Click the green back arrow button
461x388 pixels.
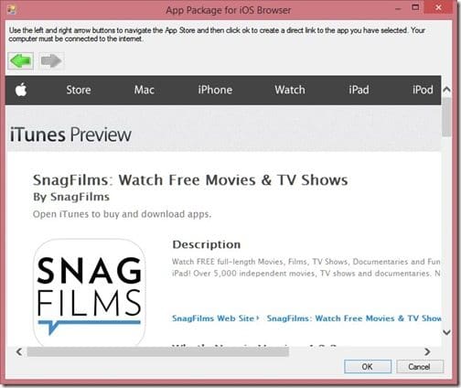20,60
